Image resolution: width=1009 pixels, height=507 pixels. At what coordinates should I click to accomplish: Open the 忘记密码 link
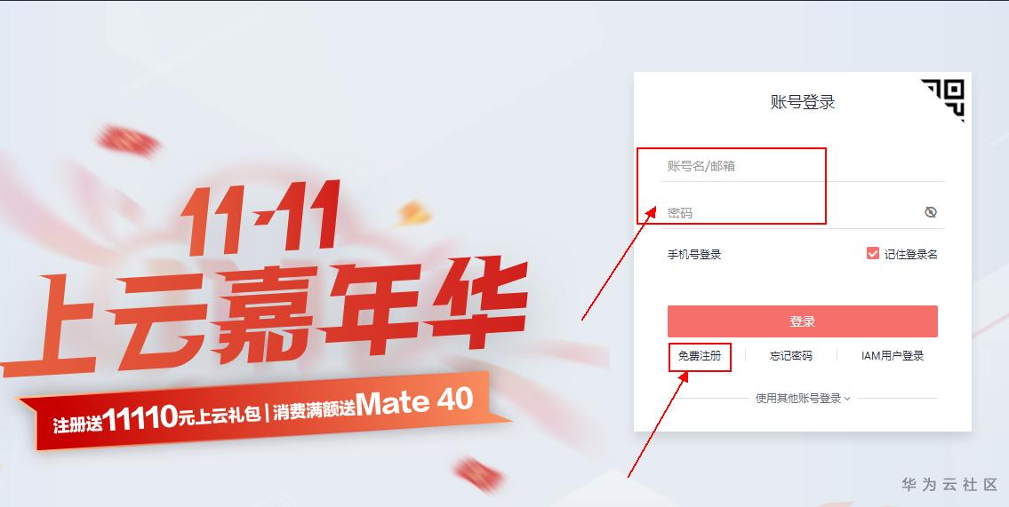(791, 356)
